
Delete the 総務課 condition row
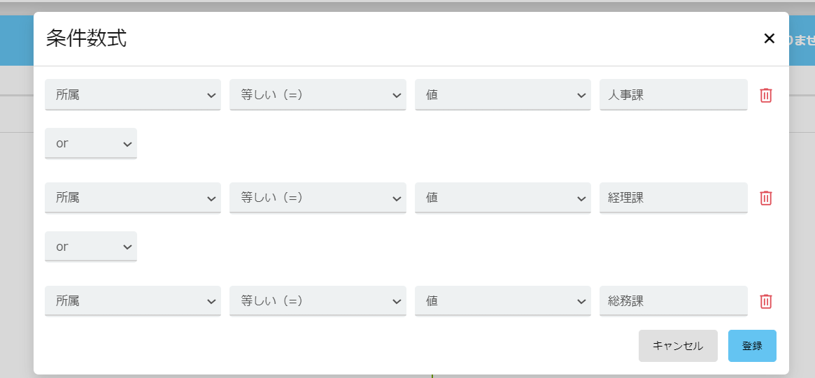tap(766, 302)
